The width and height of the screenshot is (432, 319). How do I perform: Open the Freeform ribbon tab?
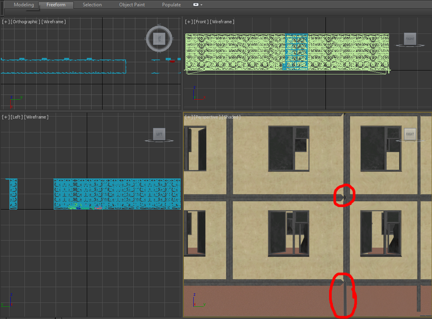(x=56, y=5)
